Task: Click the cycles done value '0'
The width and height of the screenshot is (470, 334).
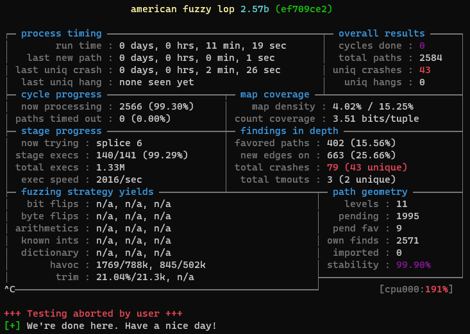Action: pyautogui.click(x=422, y=46)
